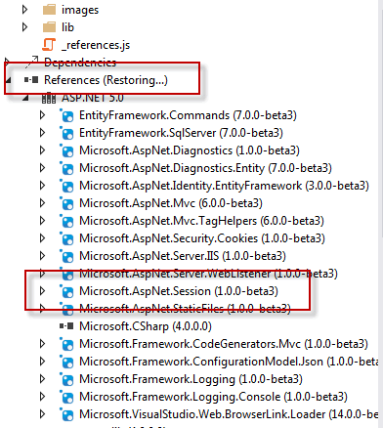The image size is (383, 428).
Task: Click the EntityFramework.Commands package icon
Action: tap(66, 115)
